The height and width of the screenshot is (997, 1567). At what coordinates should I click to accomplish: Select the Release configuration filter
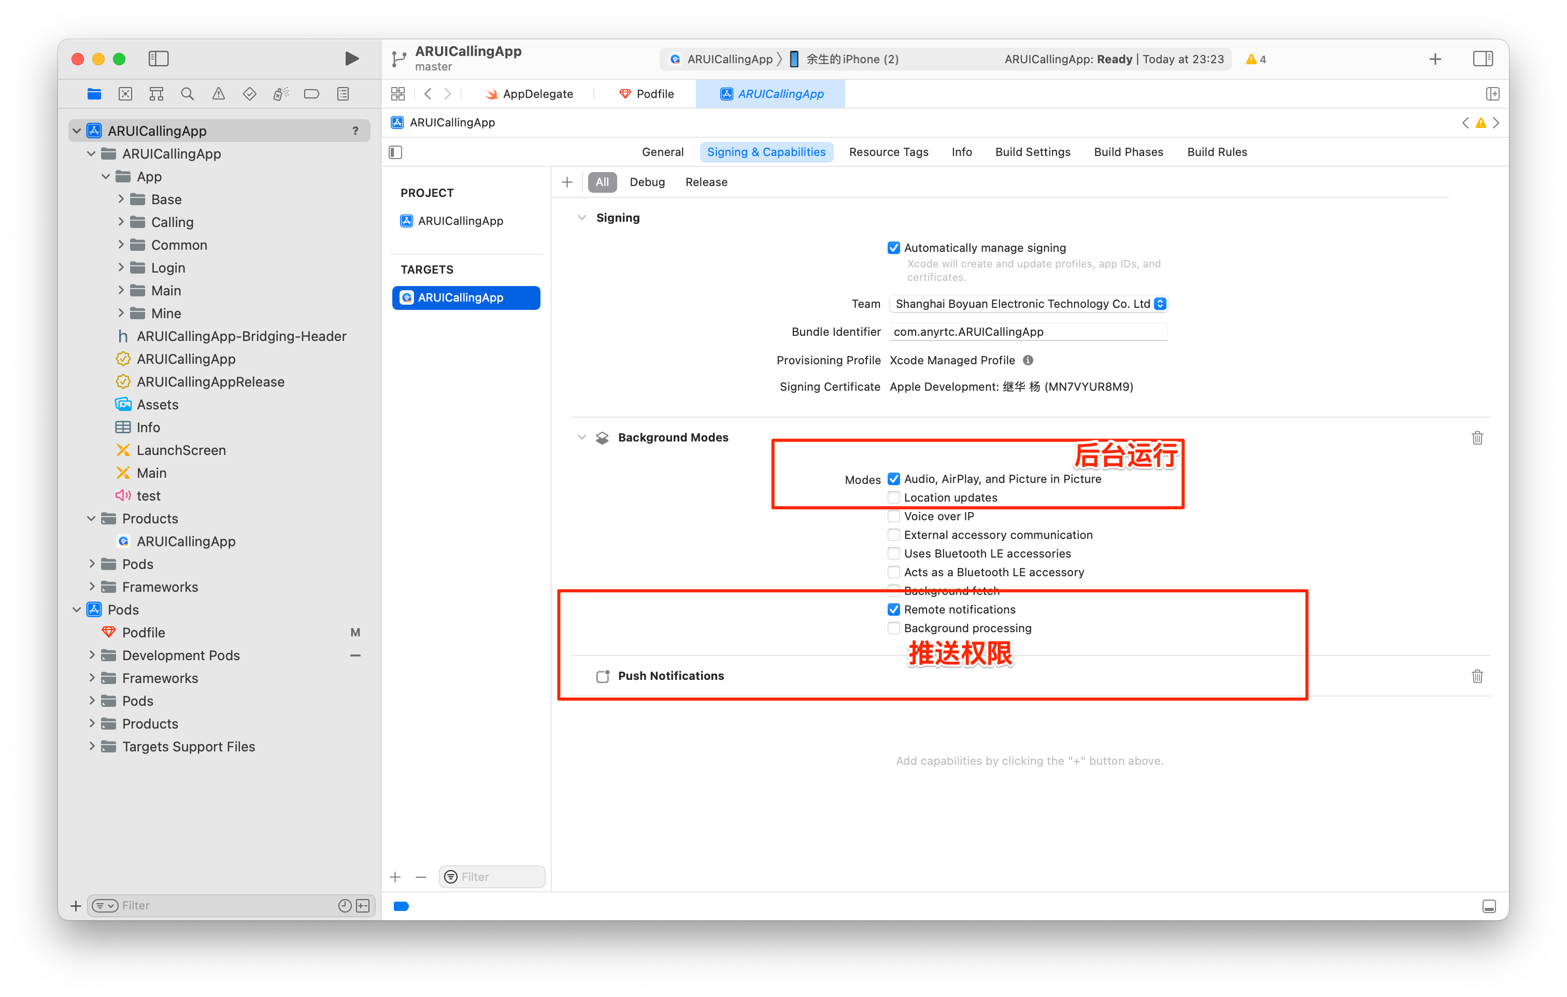pyautogui.click(x=706, y=182)
